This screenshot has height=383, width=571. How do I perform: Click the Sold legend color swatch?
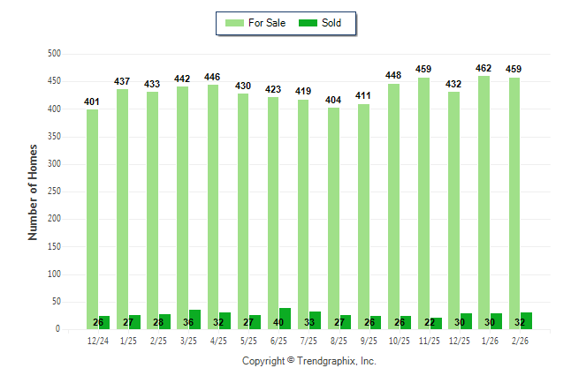[308, 23]
